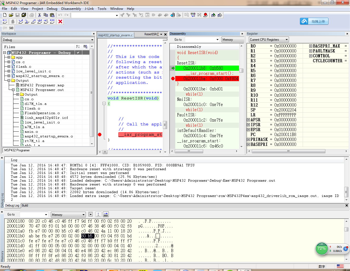Toggle the SWO trace button
This screenshot has height=271, width=350.
[11, 28]
